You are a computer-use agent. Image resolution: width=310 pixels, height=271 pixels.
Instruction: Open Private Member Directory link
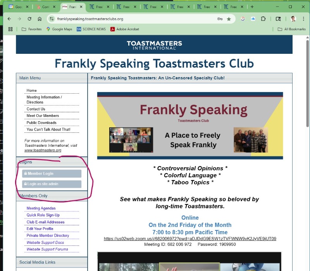pos(48,235)
